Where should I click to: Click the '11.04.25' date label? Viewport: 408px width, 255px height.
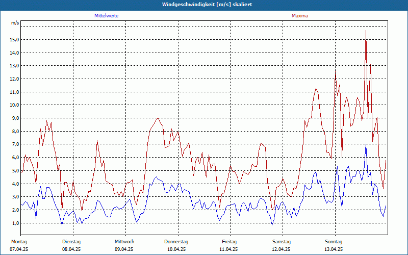tap(228, 249)
